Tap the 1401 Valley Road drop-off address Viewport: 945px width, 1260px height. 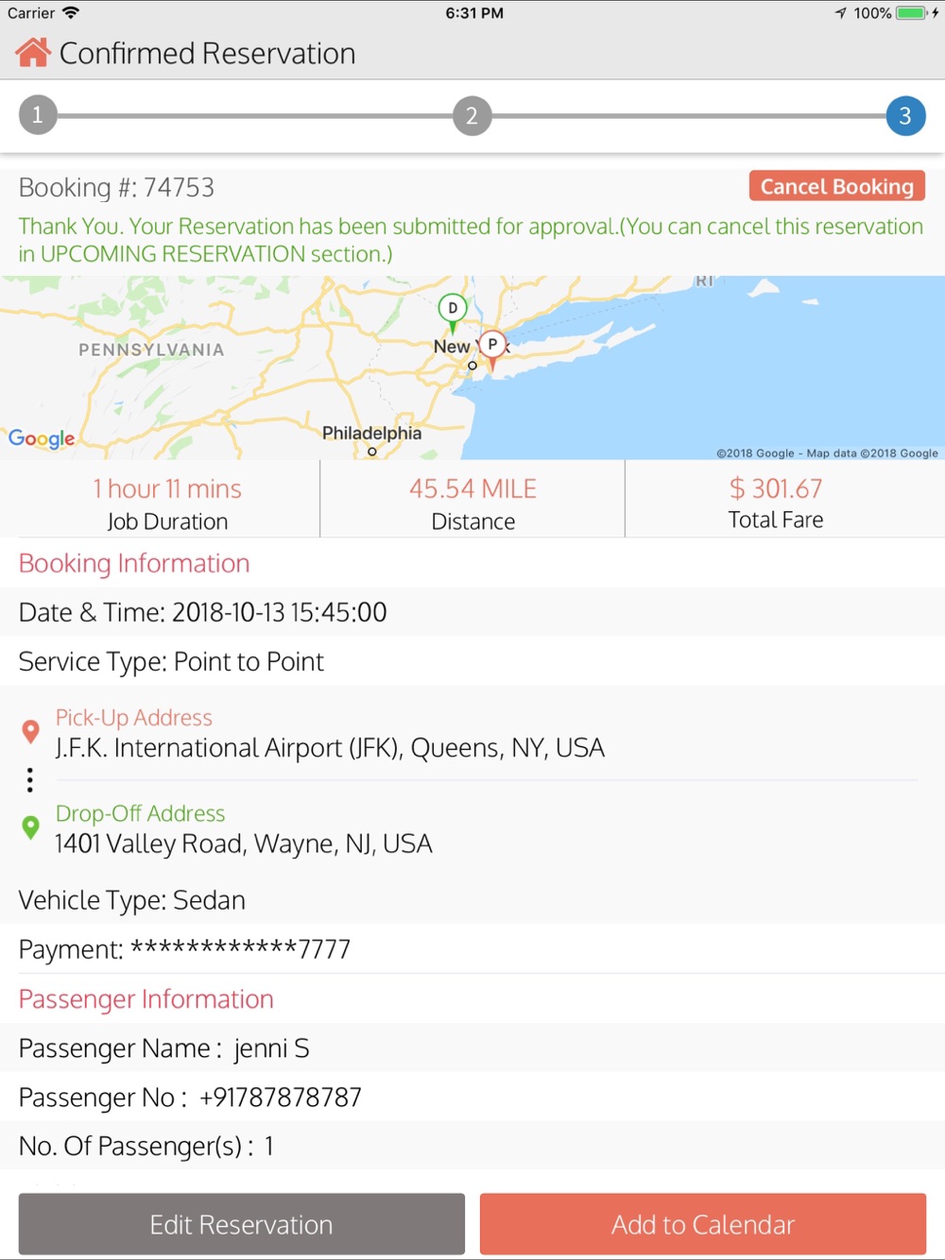click(x=244, y=843)
